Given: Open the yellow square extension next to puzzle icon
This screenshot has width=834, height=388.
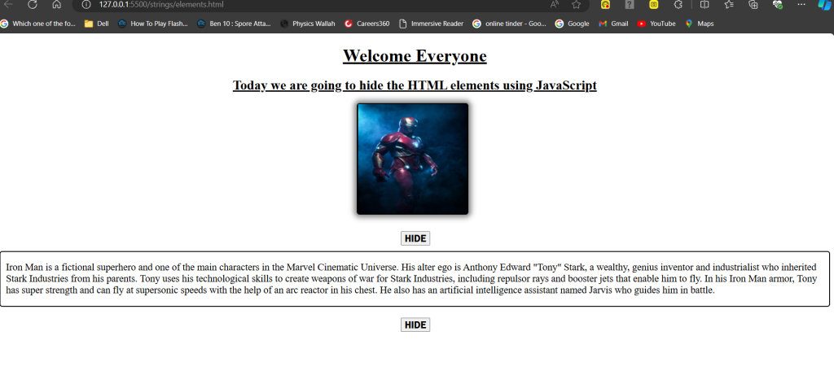Looking at the screenshot, I should point(654,4).
